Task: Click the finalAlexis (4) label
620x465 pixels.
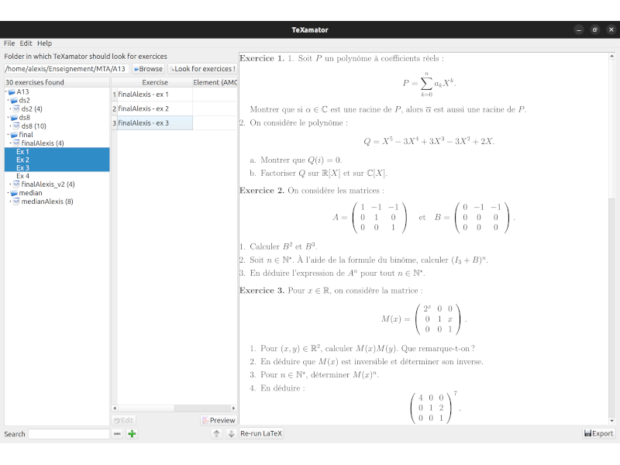Action: pos(43,143)
